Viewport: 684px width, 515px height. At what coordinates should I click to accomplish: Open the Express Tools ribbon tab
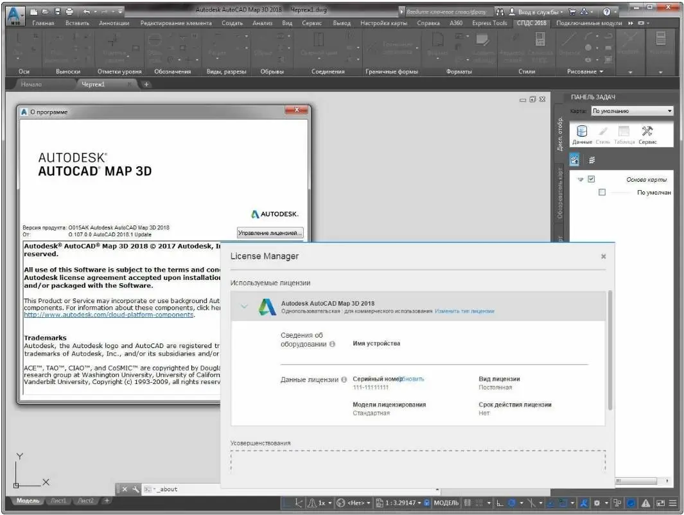tap(489, 23)
